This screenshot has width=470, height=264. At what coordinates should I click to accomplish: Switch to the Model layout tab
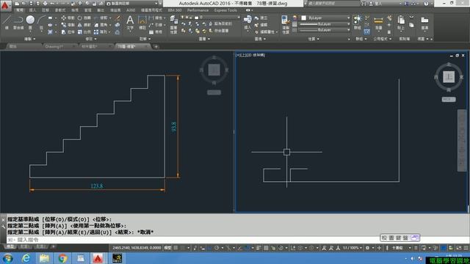tap(10, 246)
